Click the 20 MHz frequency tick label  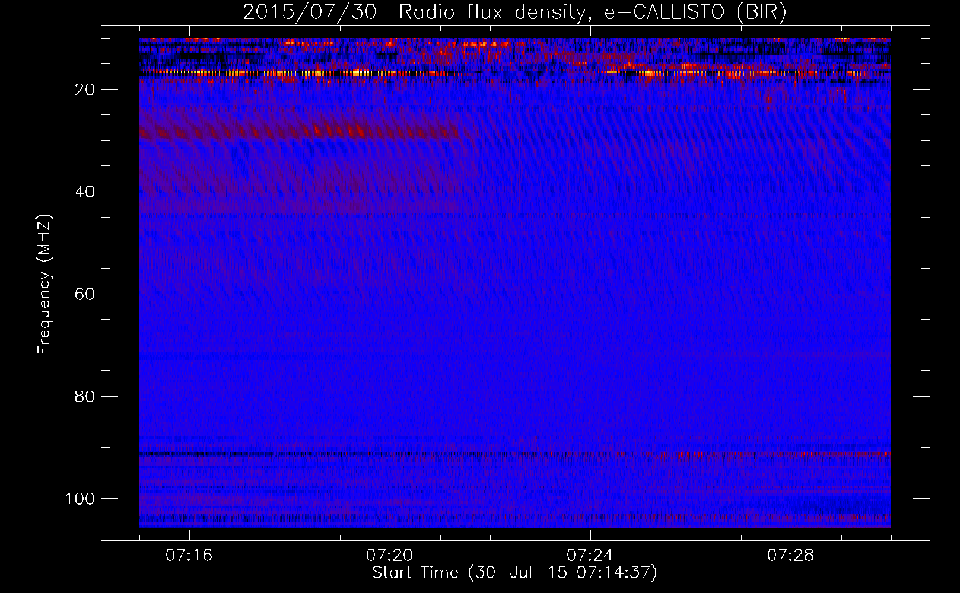pyautogui.click(x=85, y=90)
